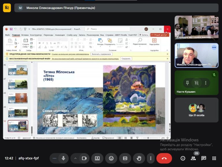Toggle the camera on or off

point(84,158)
